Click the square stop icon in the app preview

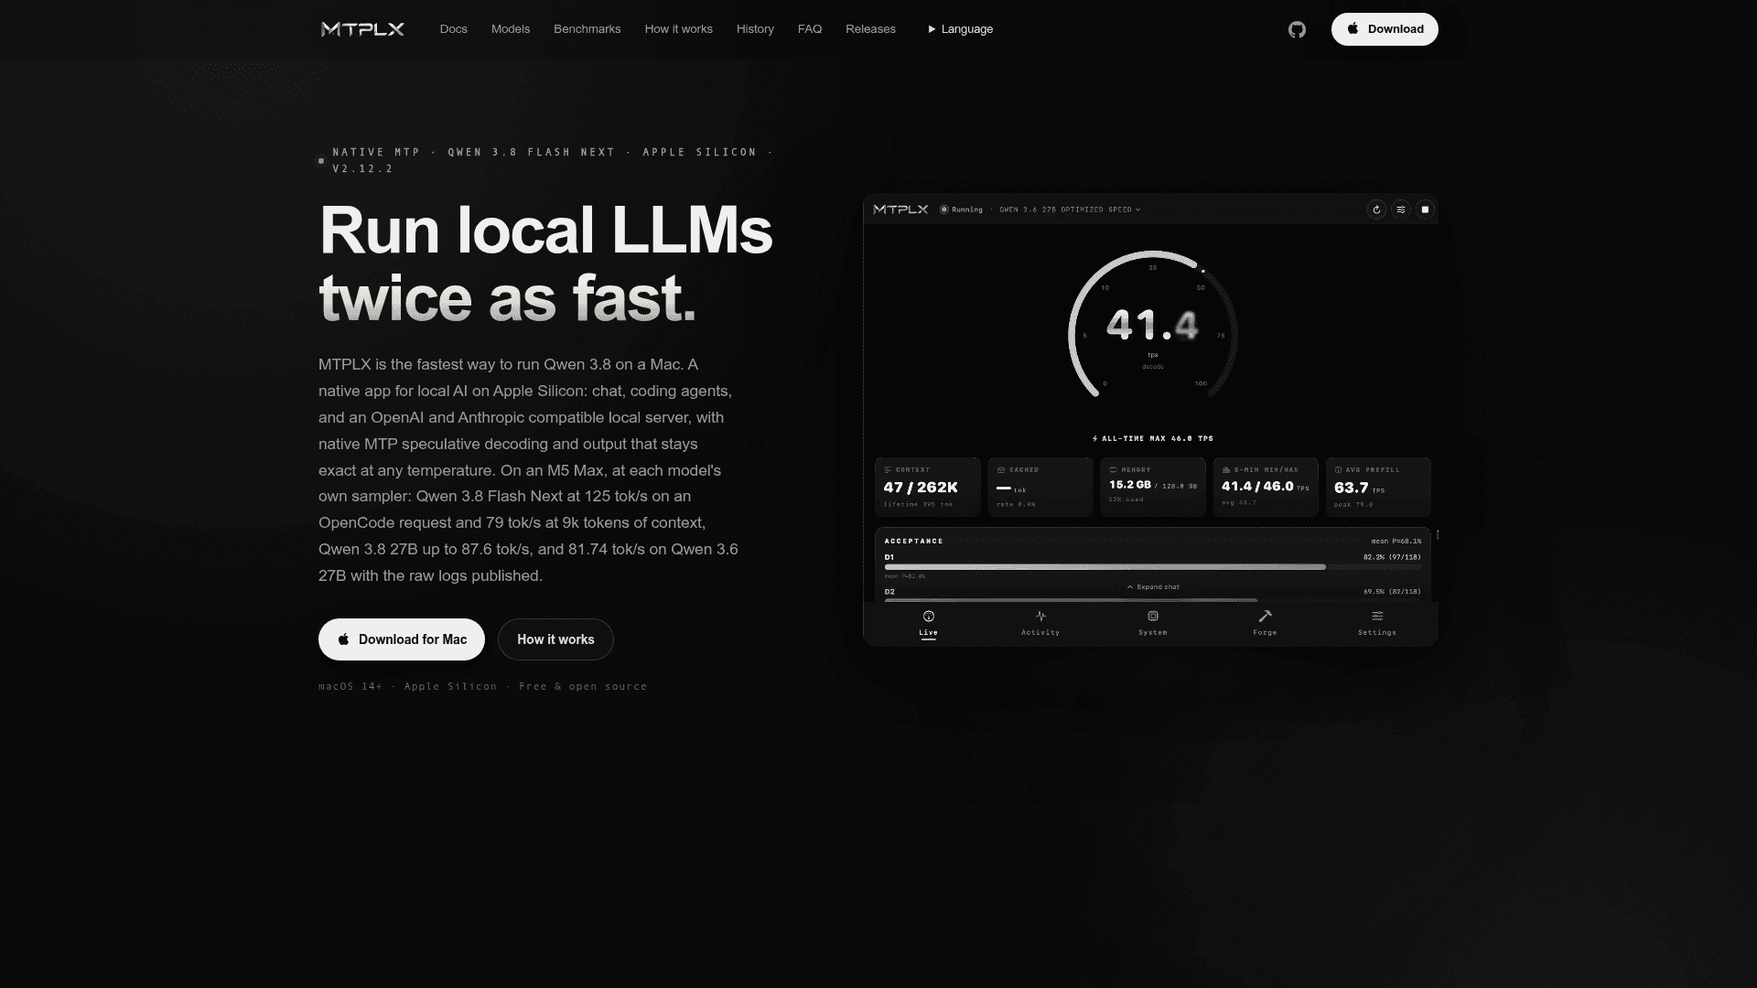point(1425,209)
